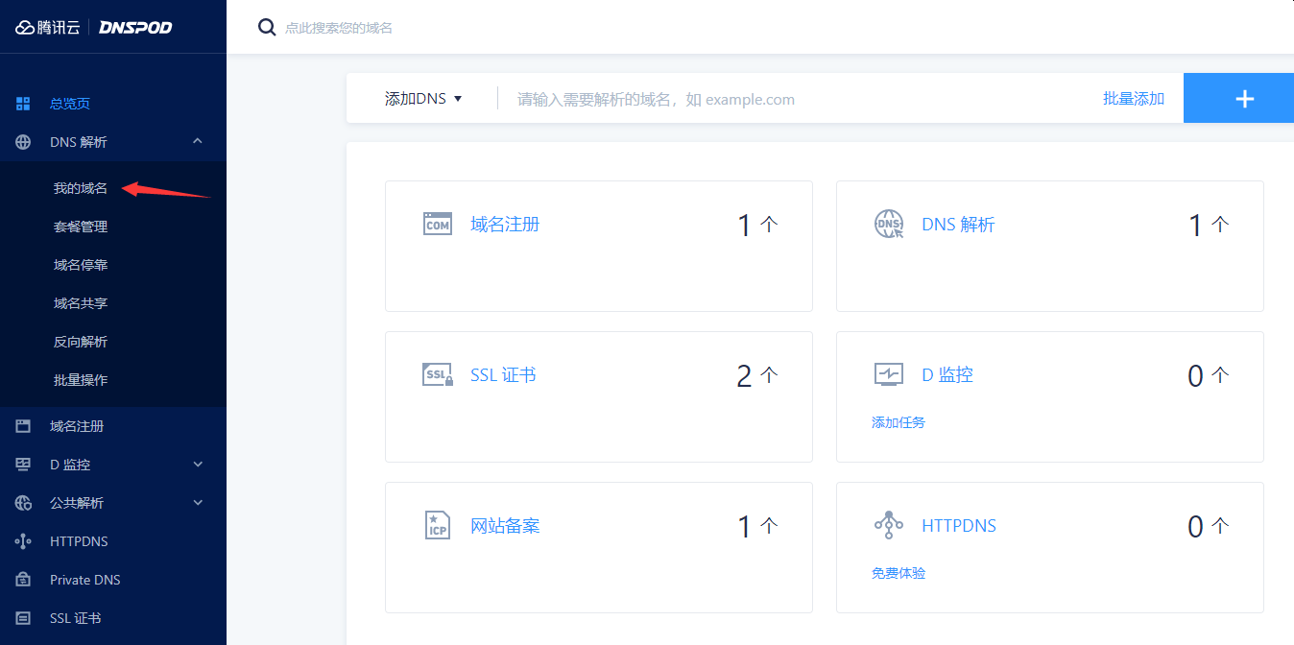
Task: Click the HTTPDNS nodes icon in sidebar
Action: 23,541
